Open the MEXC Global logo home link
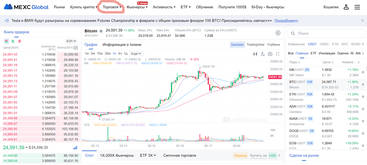This screenshot has height=165, width=367. pos(26,7)
